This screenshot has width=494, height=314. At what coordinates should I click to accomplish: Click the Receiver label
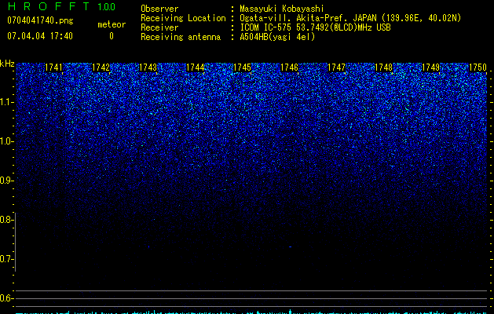(159, 27)
